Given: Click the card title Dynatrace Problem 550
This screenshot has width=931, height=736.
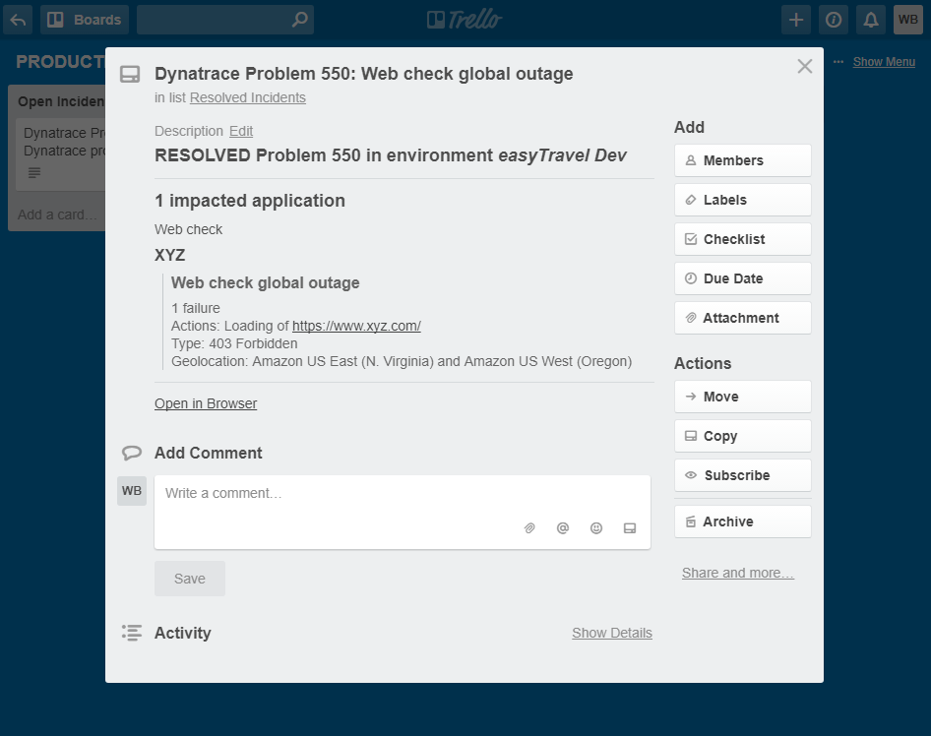Looking at the screenshot, I should [363, 74].
